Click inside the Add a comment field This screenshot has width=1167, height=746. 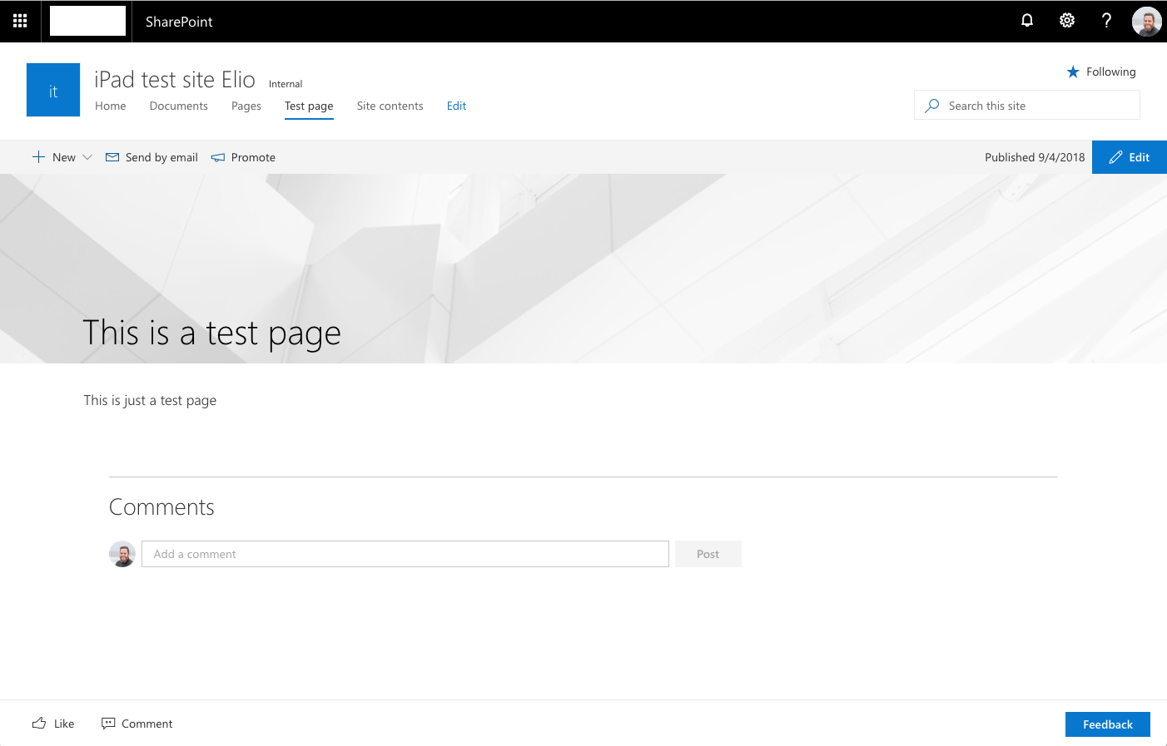(405, 554)
